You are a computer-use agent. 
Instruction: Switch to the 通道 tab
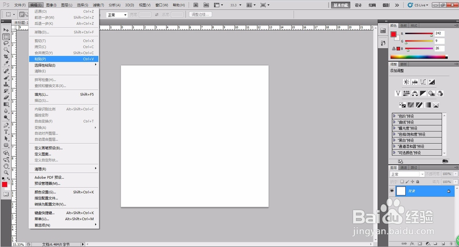[x=403, y=167]
